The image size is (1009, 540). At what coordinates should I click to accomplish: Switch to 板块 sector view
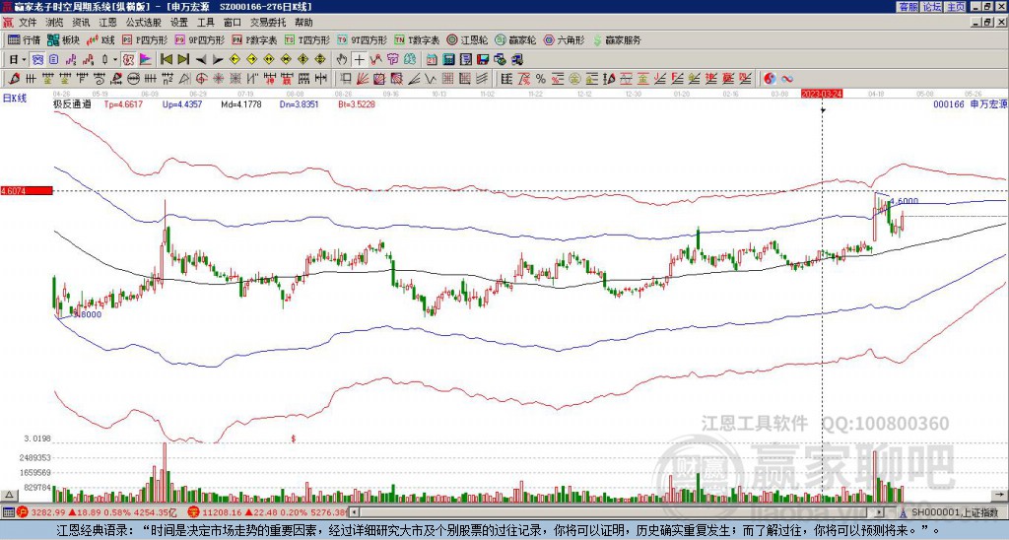click(x=62, y=39)
